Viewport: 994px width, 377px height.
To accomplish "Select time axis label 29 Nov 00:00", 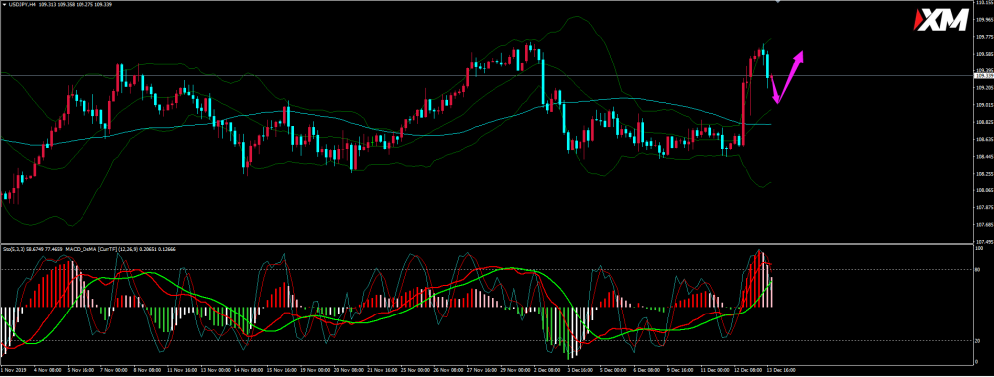I will pos(515,370).
